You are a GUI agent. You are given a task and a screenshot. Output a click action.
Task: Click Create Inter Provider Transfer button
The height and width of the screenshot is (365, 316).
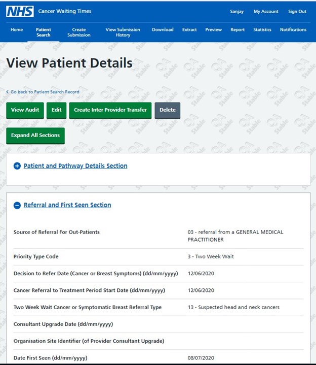[110, 110]
